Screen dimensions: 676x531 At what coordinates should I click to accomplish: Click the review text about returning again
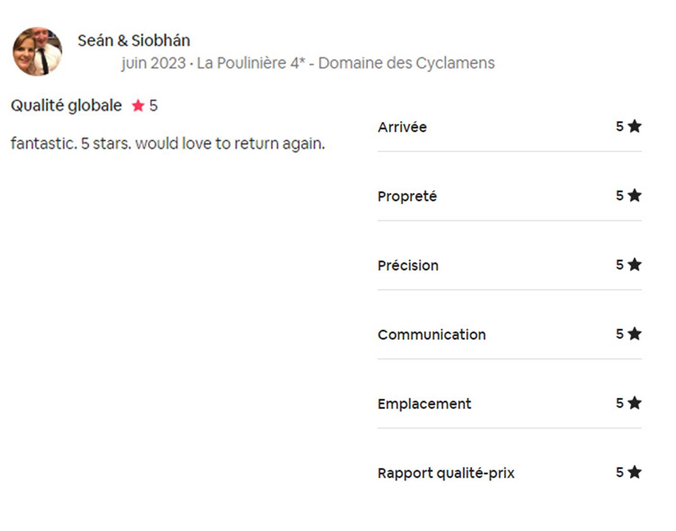coord(168,143)
